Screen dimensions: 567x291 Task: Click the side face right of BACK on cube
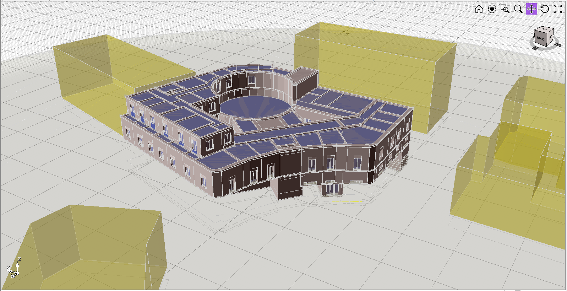coord(550,37)
